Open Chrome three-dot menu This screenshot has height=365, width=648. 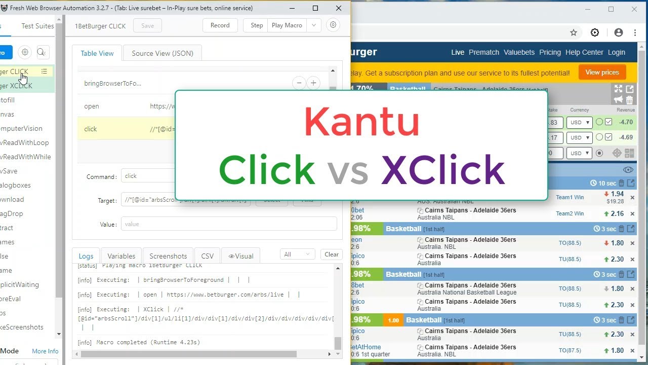tap(635, 32)
